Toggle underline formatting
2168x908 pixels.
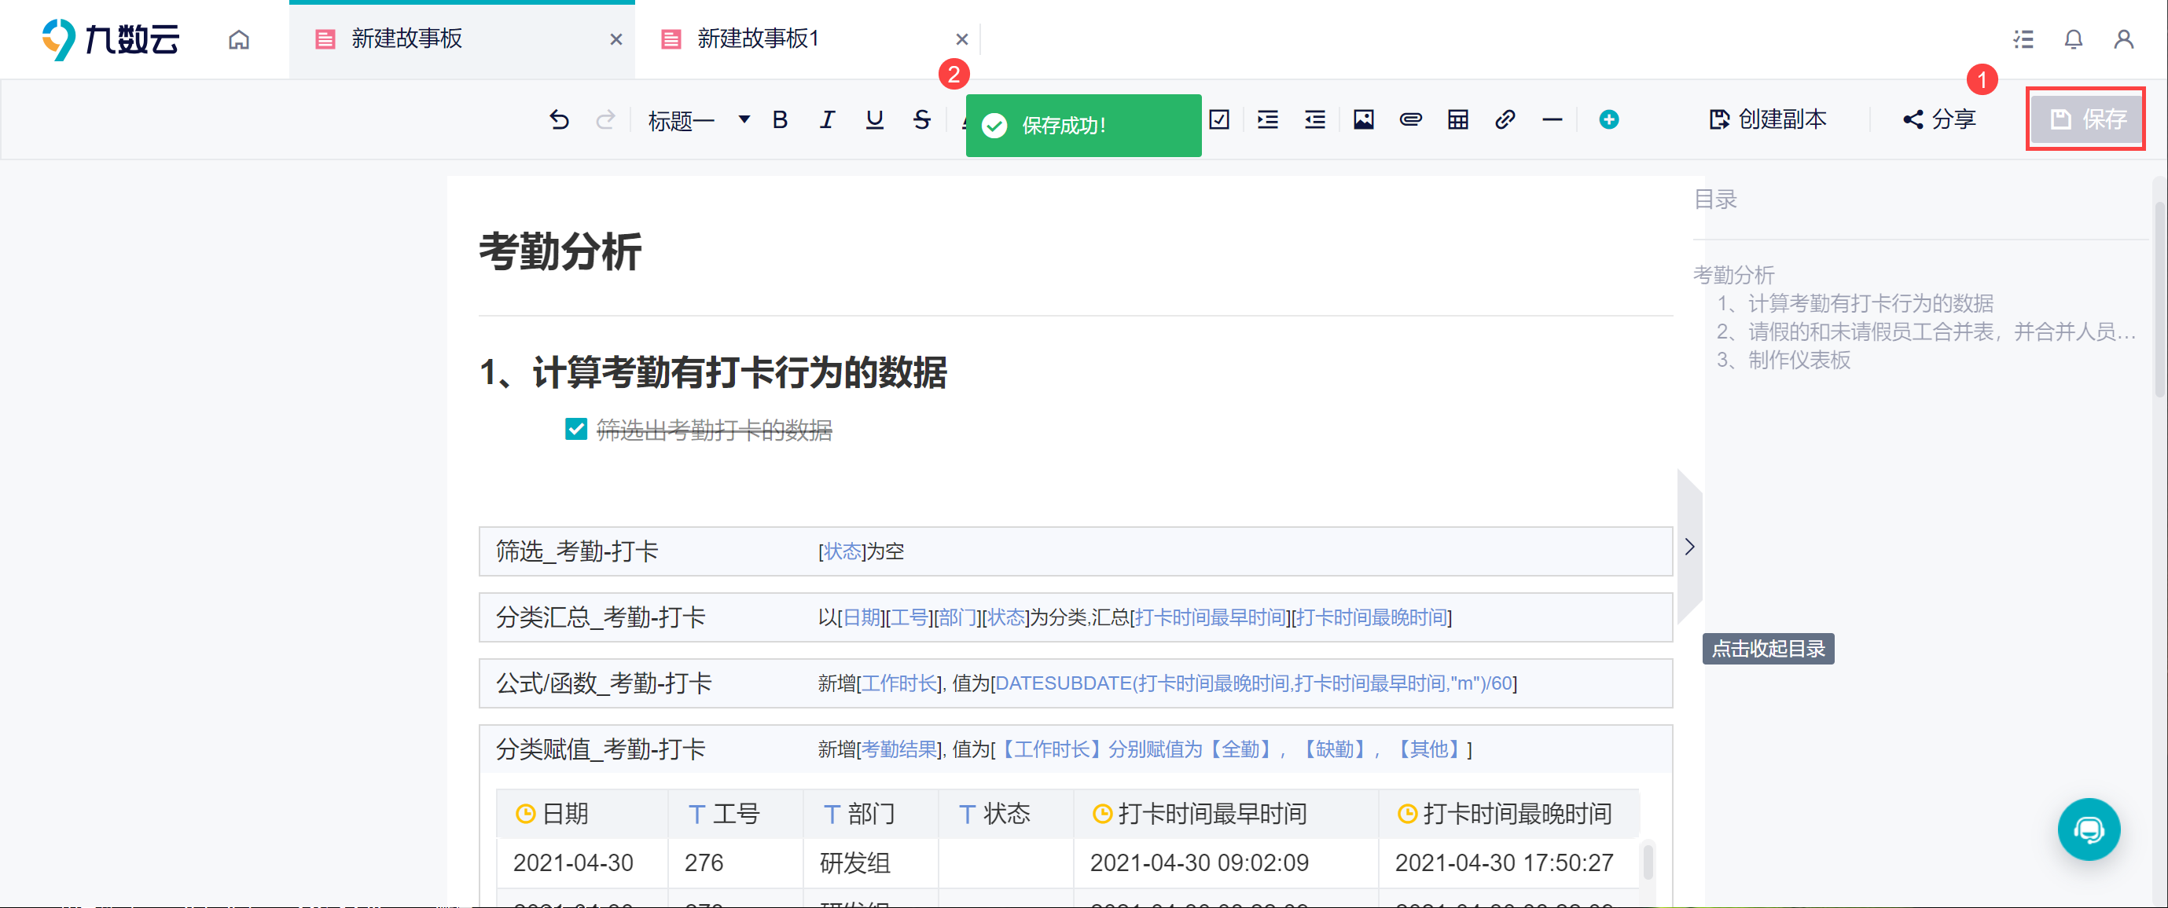point(874,119)
